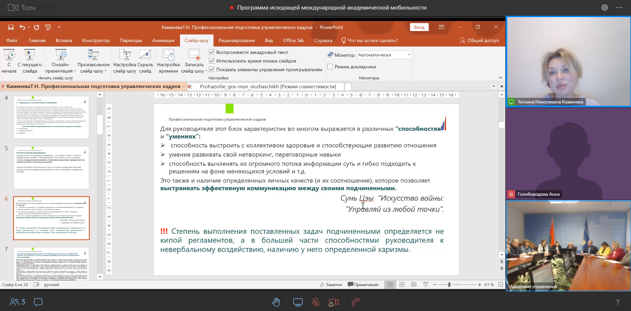Enable 'Режим докладчика' checkbox

tap(330, 67)
